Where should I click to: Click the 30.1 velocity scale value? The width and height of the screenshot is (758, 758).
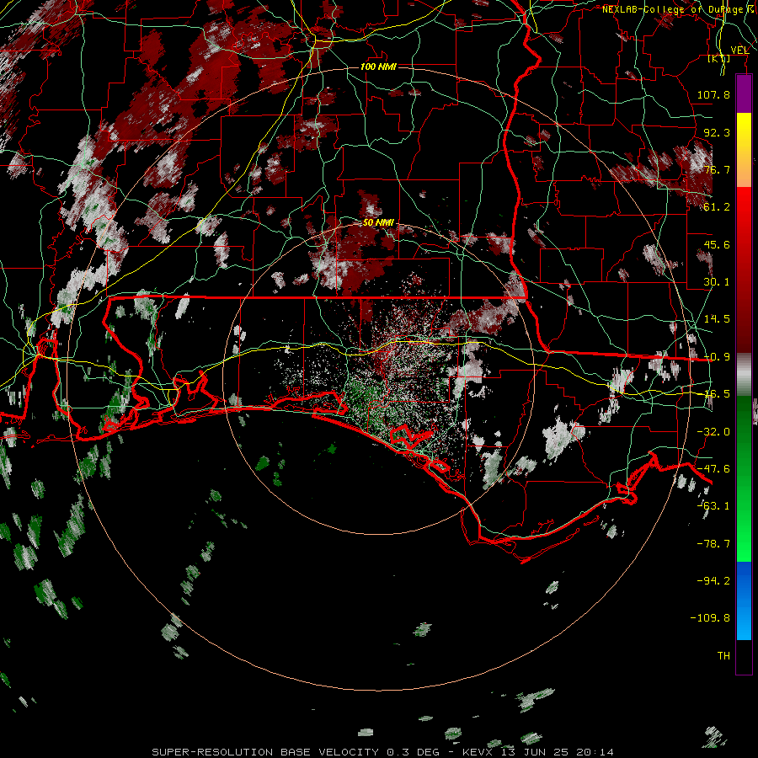(717, 282)
